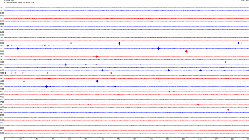
Task: Click the 11:30 trace event near 20 minutes
Action: [x=169, y=70]
